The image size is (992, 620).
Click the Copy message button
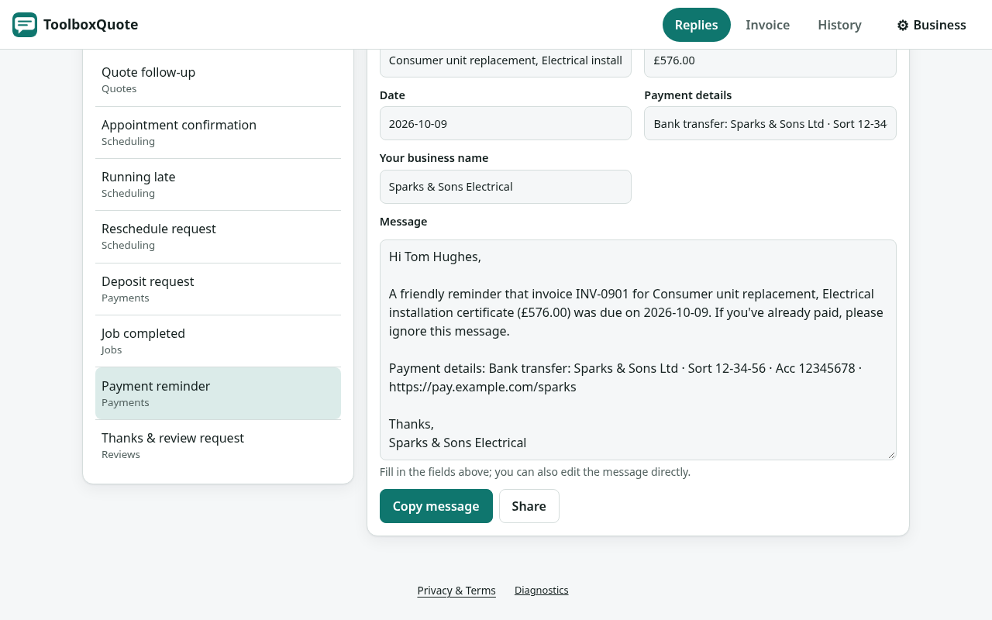click(436, 506)
